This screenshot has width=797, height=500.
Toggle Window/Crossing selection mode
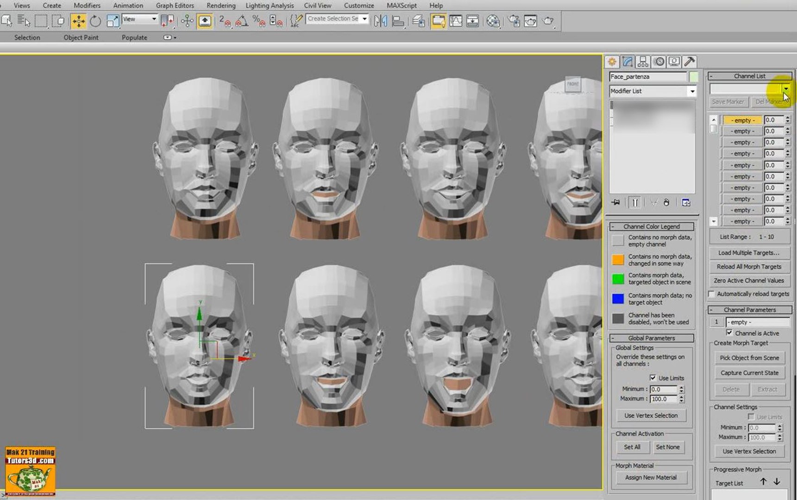58,21
